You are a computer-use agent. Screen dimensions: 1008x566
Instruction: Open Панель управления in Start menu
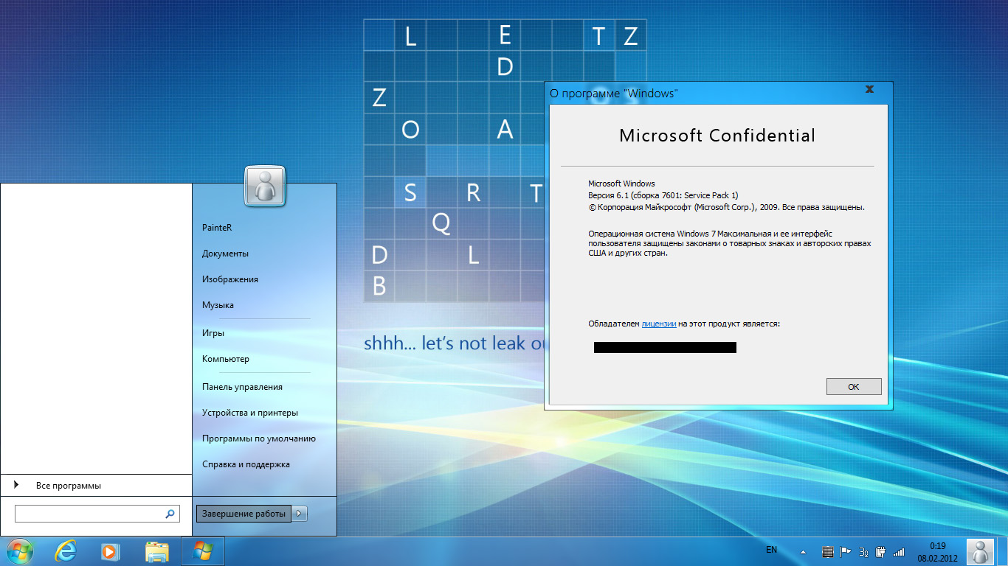(x=242, y=387)
